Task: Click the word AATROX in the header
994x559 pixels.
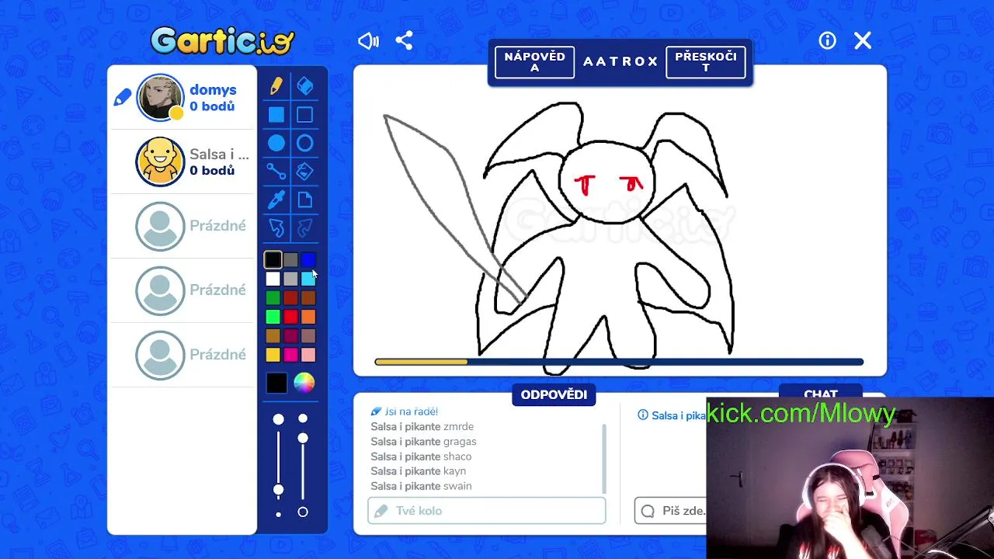Action: point(620,62)
